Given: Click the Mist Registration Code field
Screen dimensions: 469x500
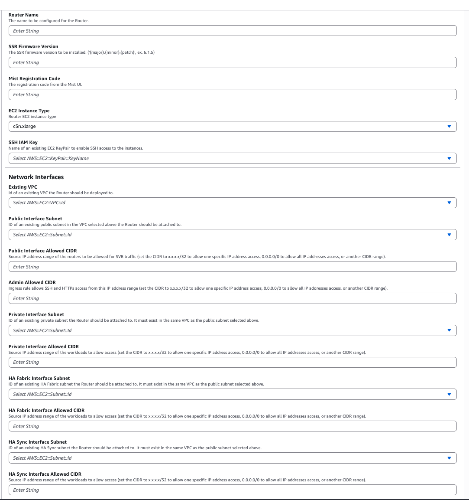Looking at the screenshot, I should tap(233, 94).
